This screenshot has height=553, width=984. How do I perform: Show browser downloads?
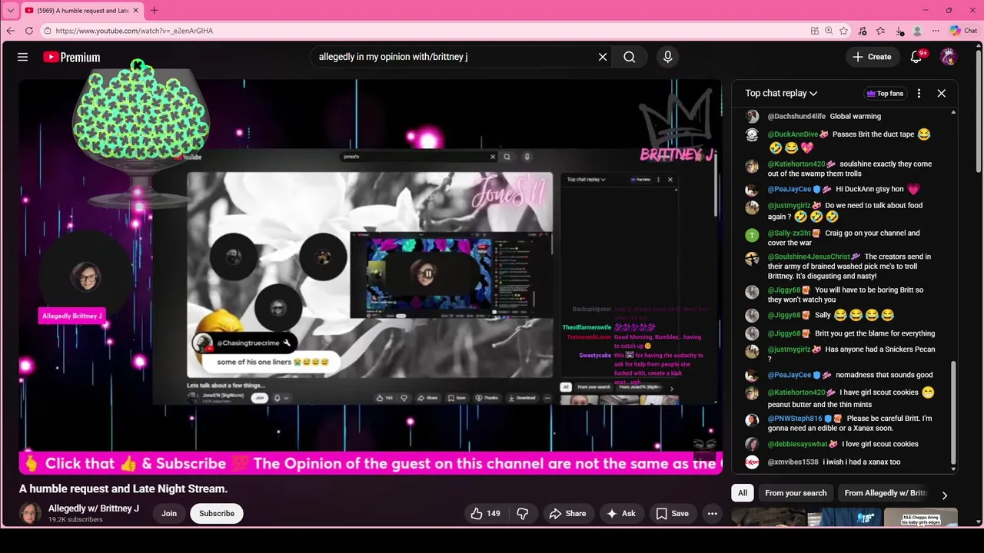[899, 31]
